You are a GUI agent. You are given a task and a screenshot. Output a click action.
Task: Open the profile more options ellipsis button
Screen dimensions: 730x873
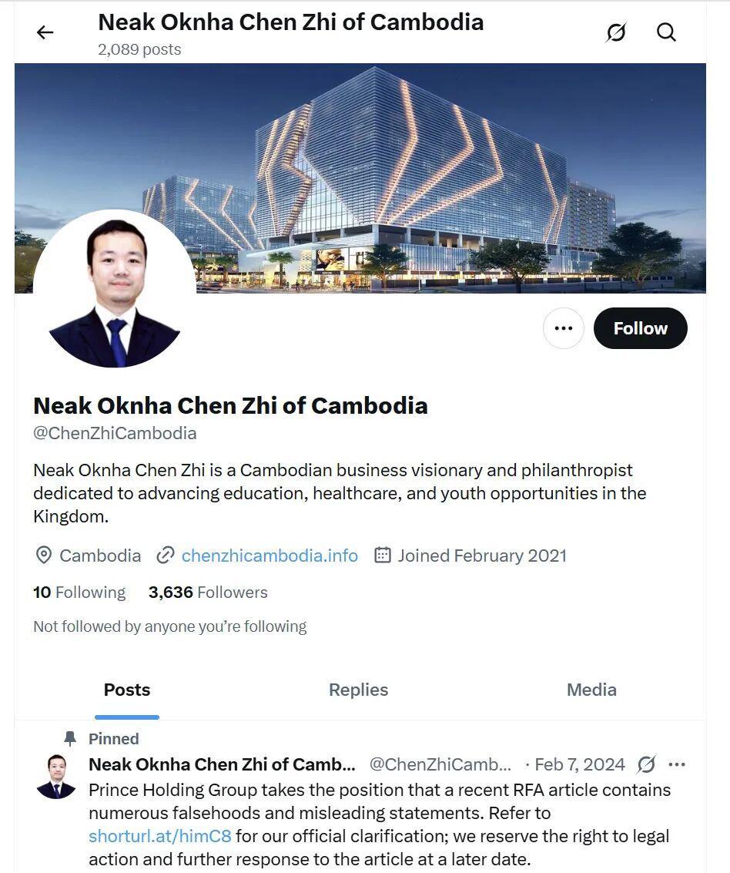564,328
